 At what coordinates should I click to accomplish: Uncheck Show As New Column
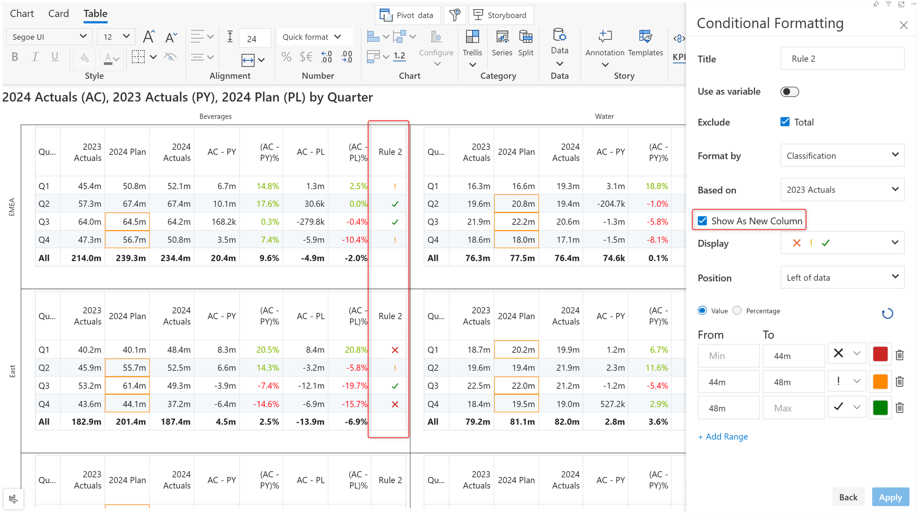coord(702,221)
